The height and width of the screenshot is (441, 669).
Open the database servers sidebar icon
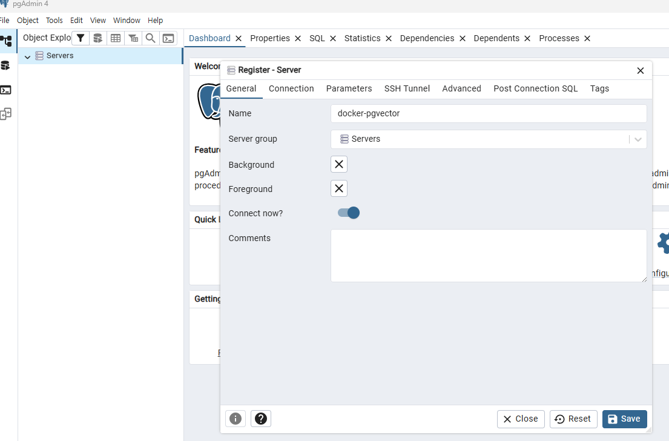[5, 65]
